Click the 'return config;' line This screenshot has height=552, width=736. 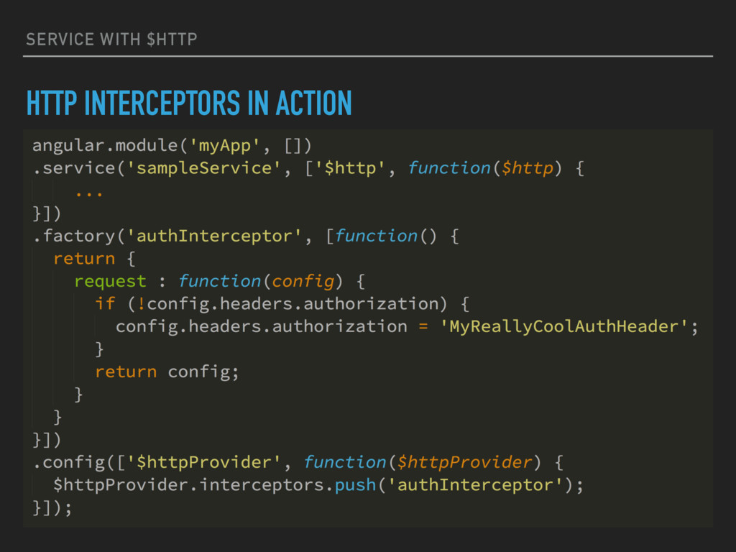point(167,372)
